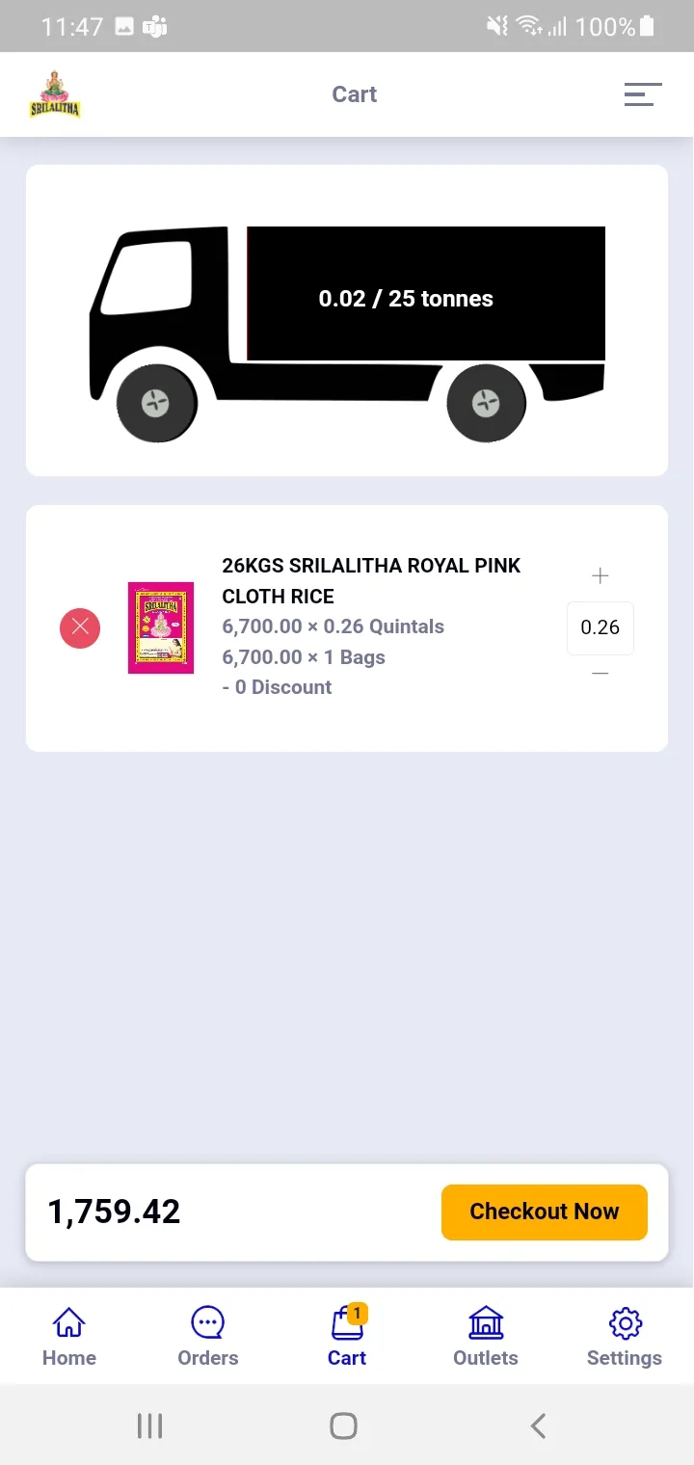Image resolution: width=694 pixels, height=1465 pixels.
Task: Remove rice item with red X
Action: (x=80, y=627)
